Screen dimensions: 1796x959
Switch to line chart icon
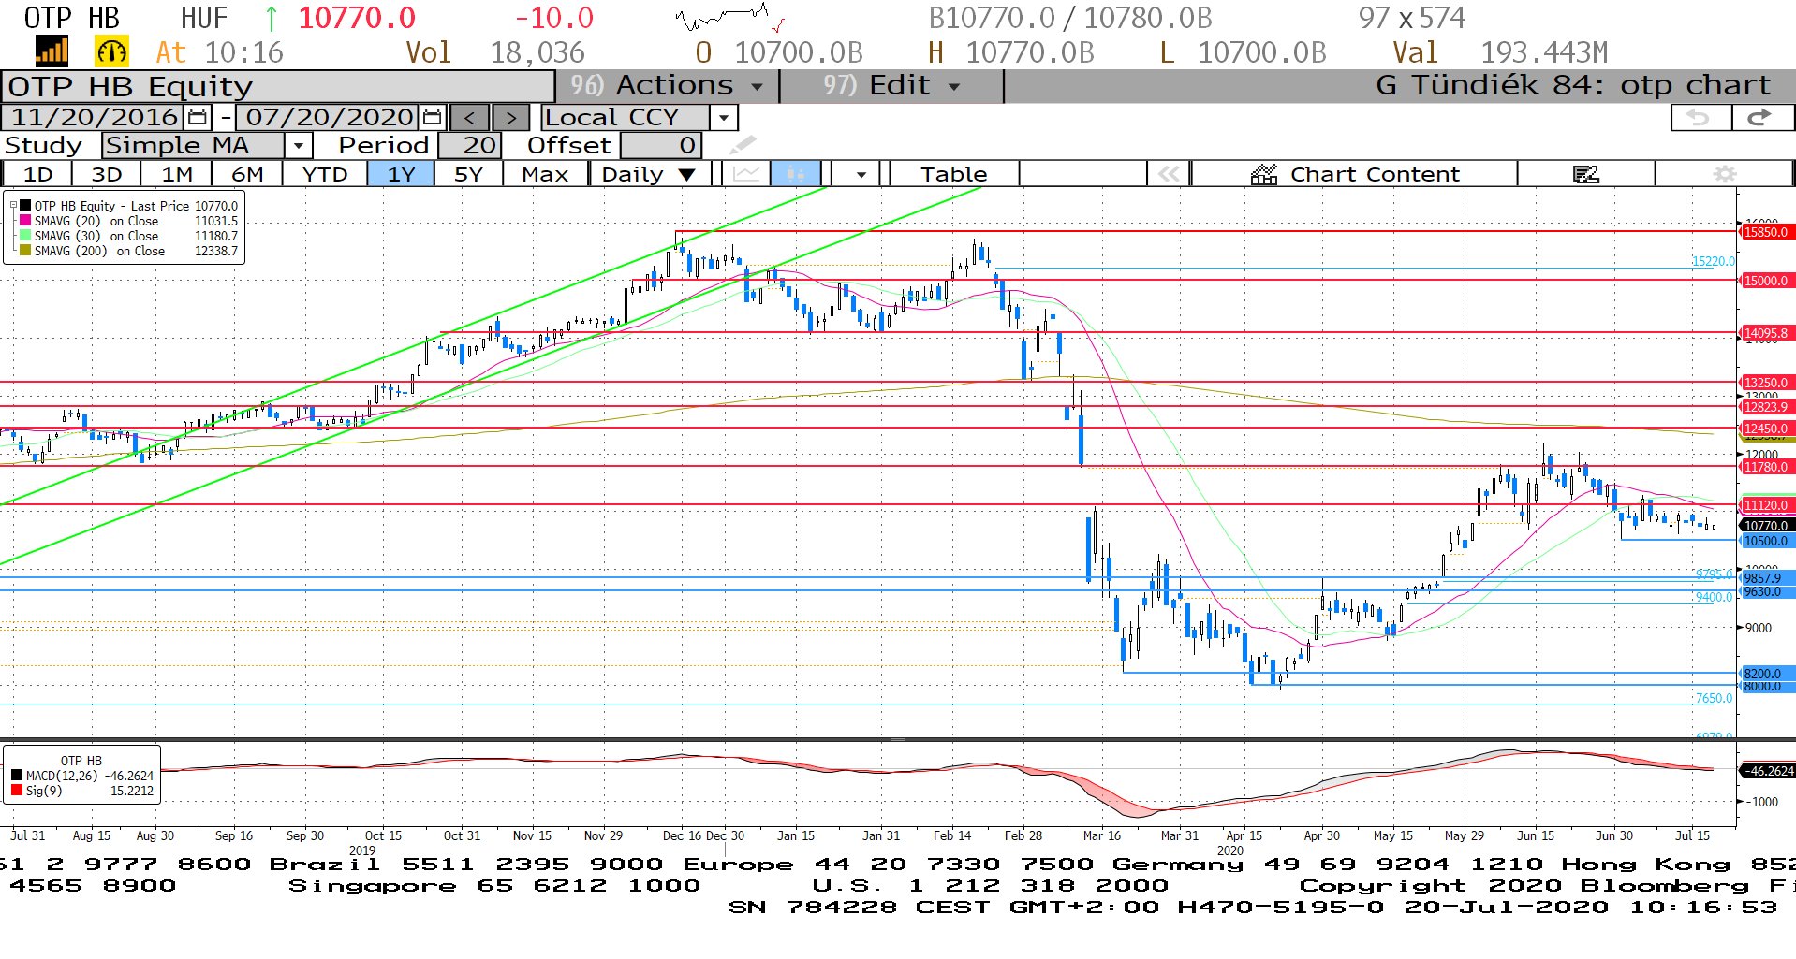[746, 174]
